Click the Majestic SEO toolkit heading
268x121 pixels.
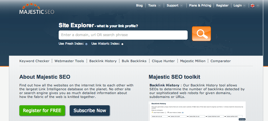[174, 77]
